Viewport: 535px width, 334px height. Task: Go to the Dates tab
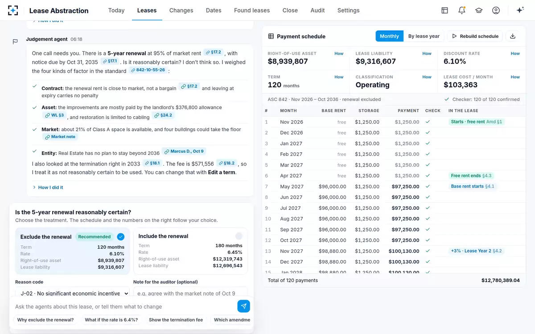click(214, 10)
